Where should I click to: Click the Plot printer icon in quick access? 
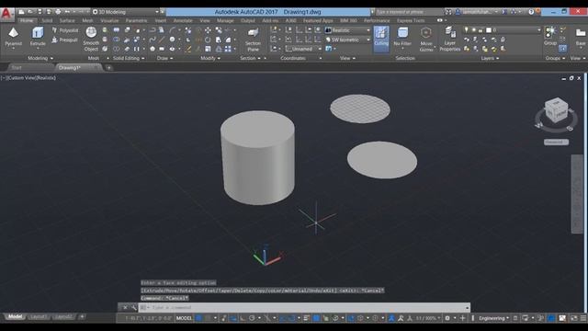click(x=58, y=12)
